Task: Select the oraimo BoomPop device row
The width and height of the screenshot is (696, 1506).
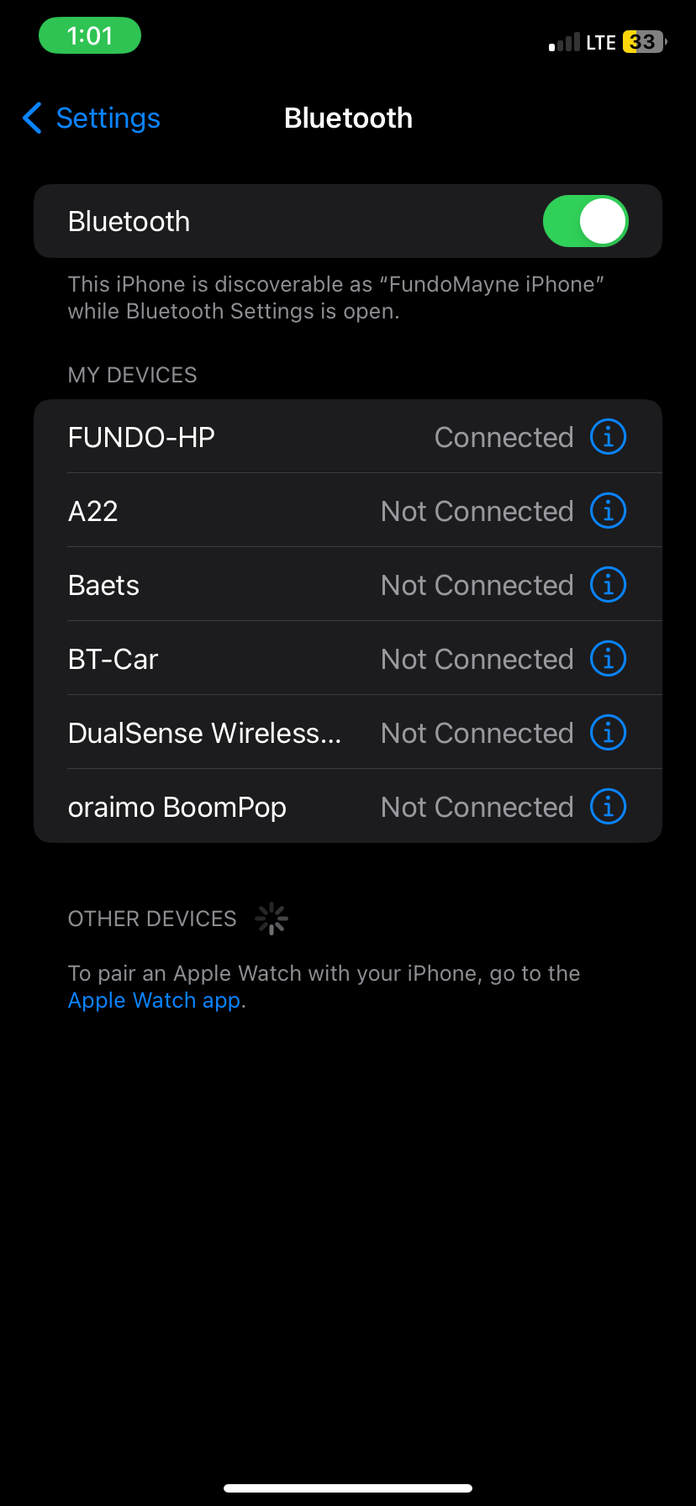Action: point(252,806)
